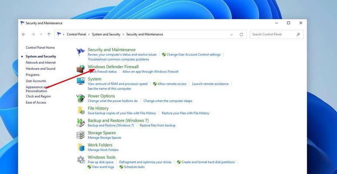Click Manage Storage Spaces link

104,137
